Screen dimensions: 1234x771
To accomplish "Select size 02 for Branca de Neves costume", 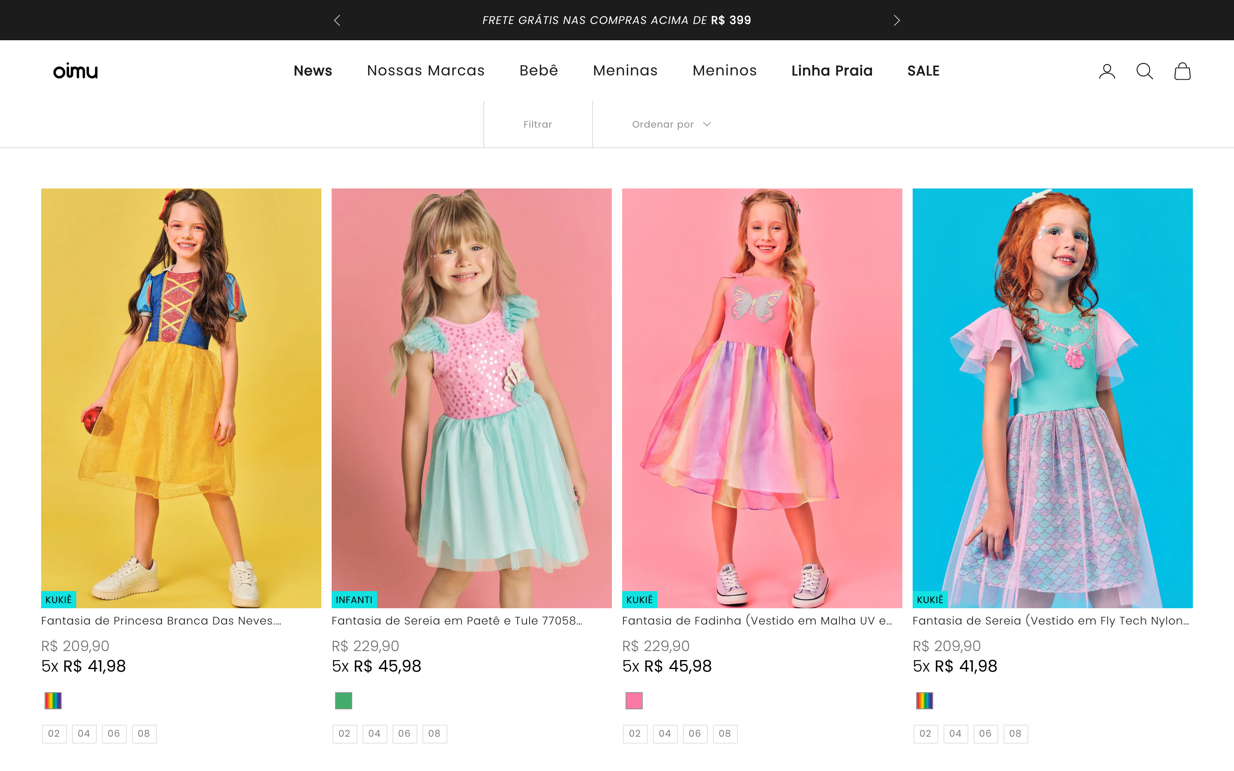I will pyautogui.click(x=54, y=734).
